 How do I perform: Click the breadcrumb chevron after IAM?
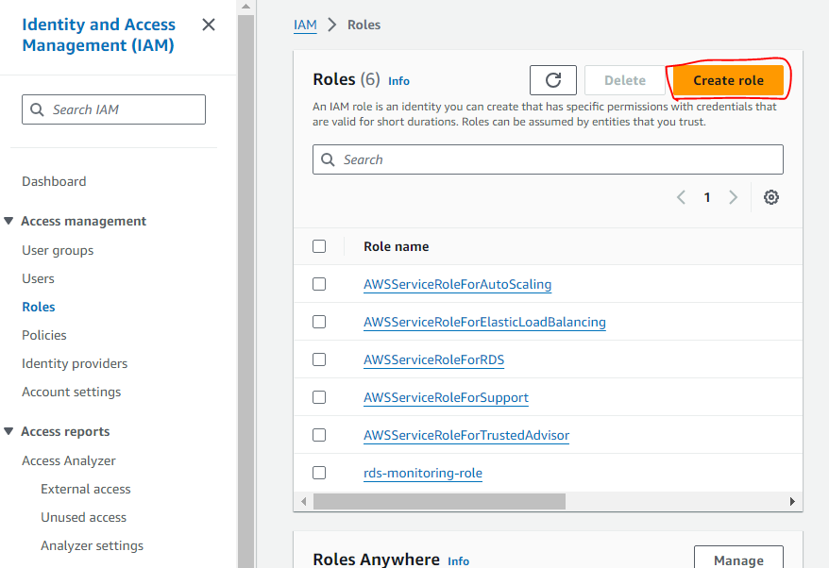332,25
